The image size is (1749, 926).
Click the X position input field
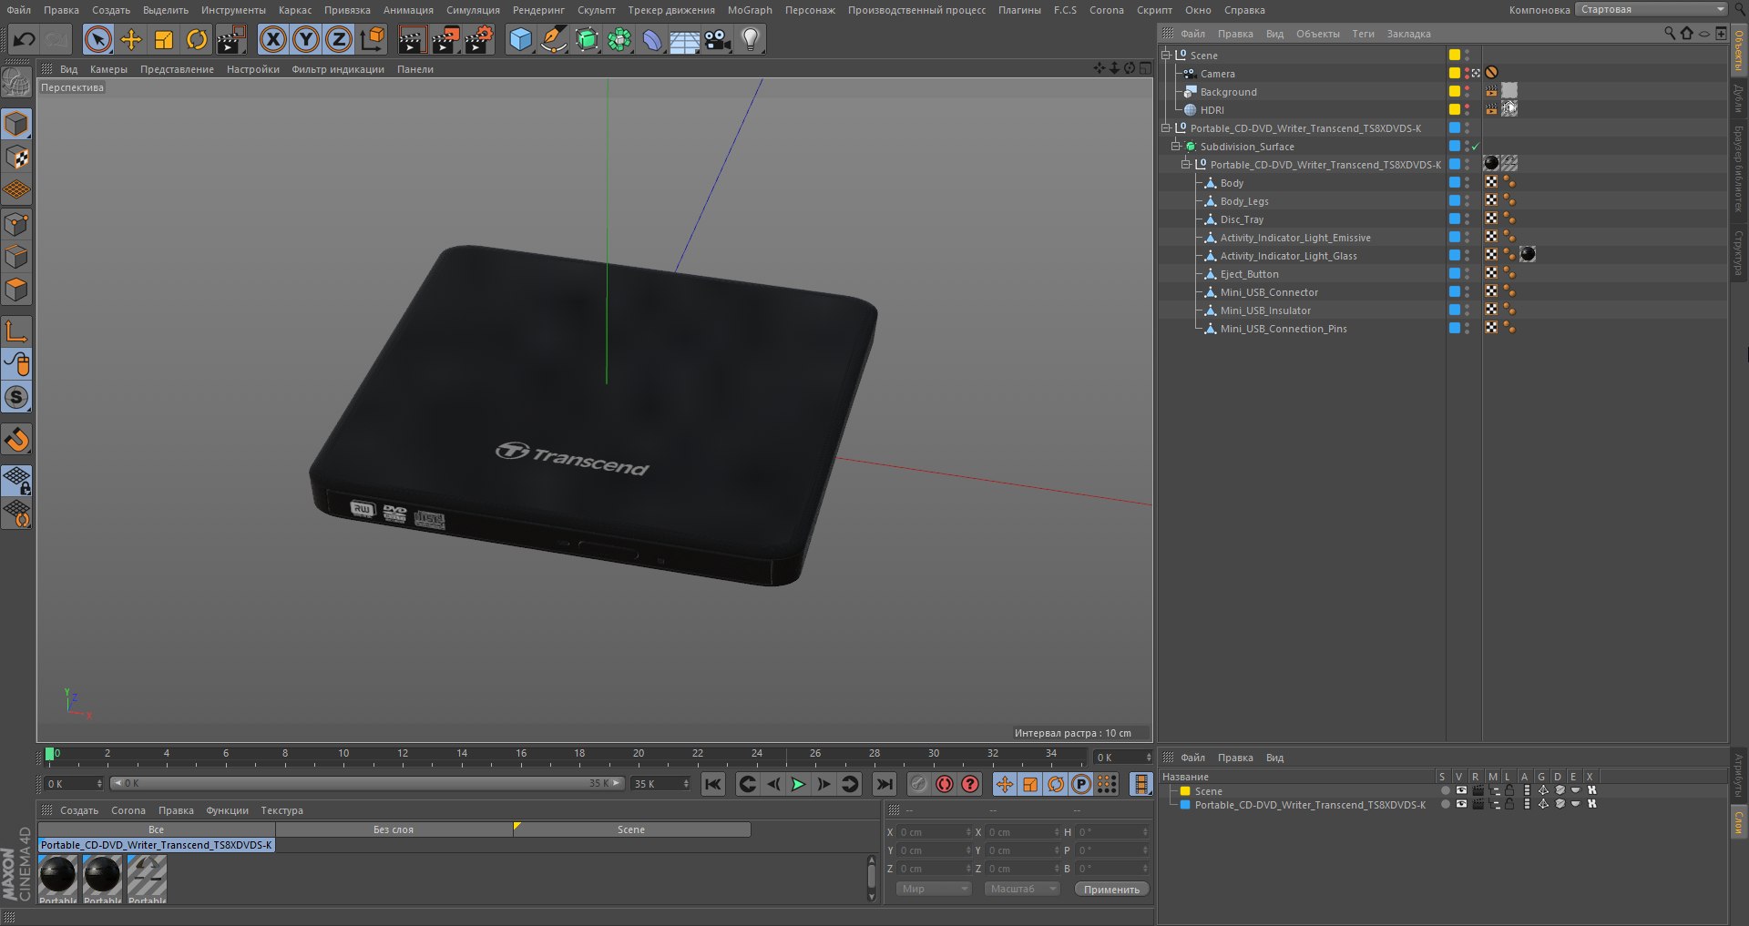[x=933, y=832]
